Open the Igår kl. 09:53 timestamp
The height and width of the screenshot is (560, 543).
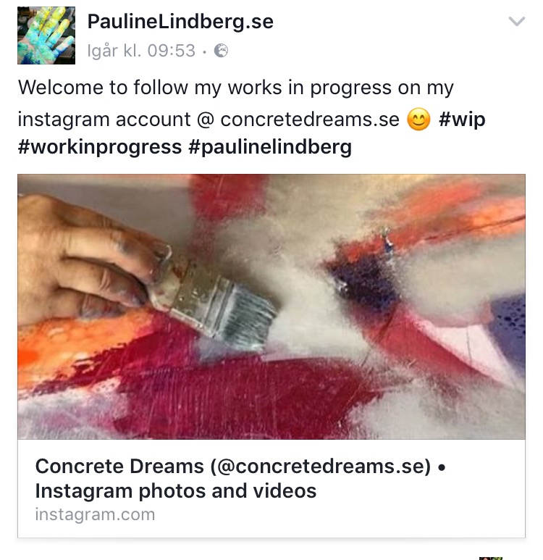(x=141, y=51)
